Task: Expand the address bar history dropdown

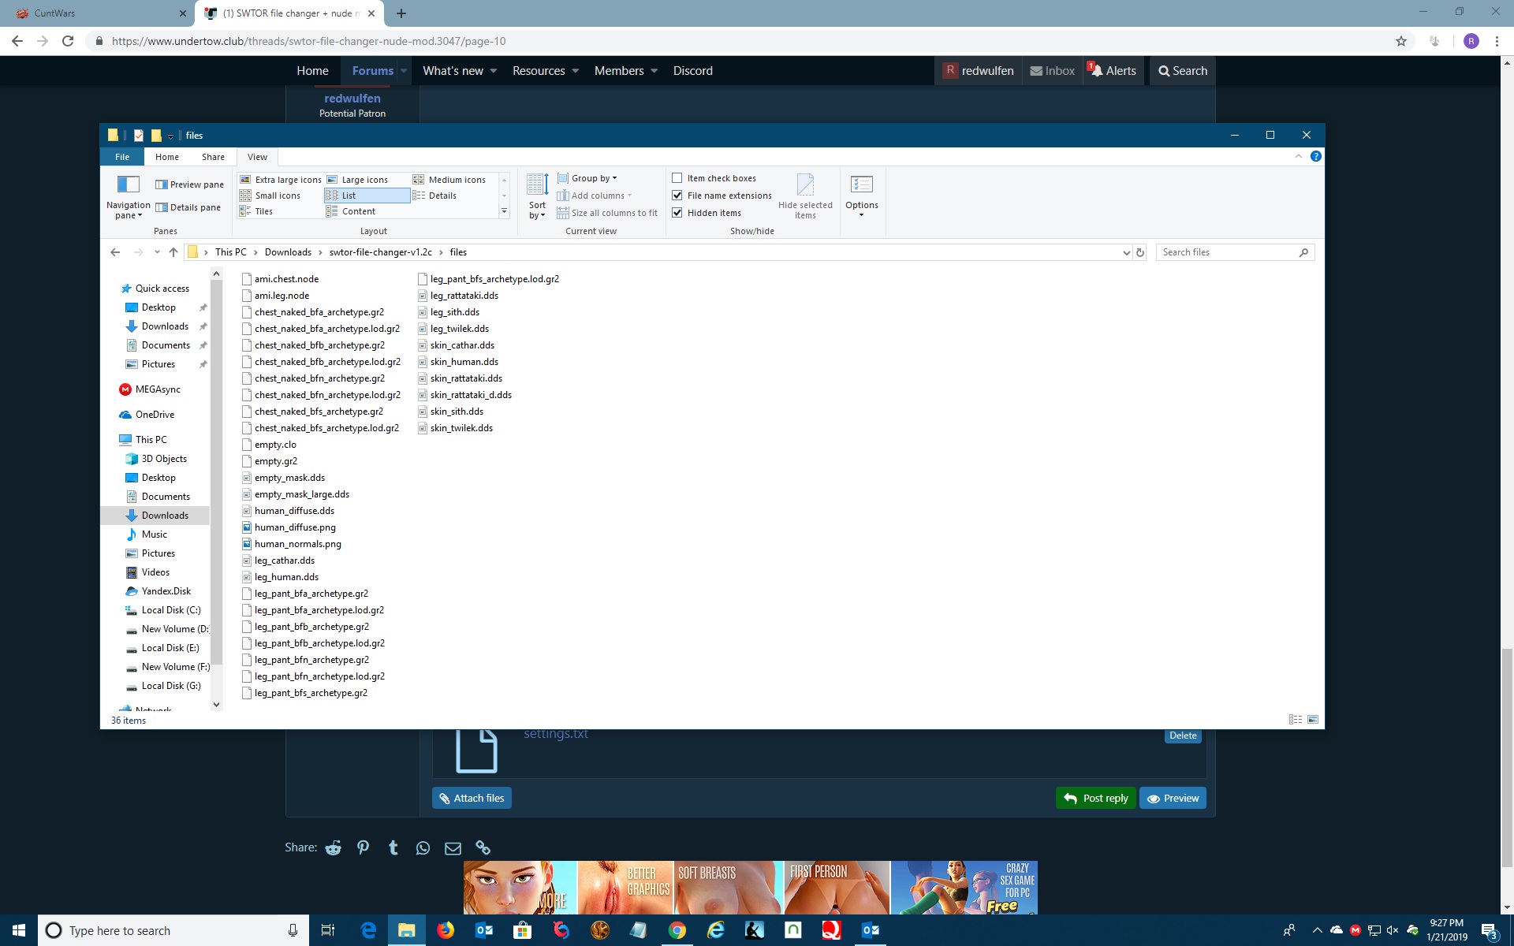Action: pyautogui.click(x=1126, y=252)
